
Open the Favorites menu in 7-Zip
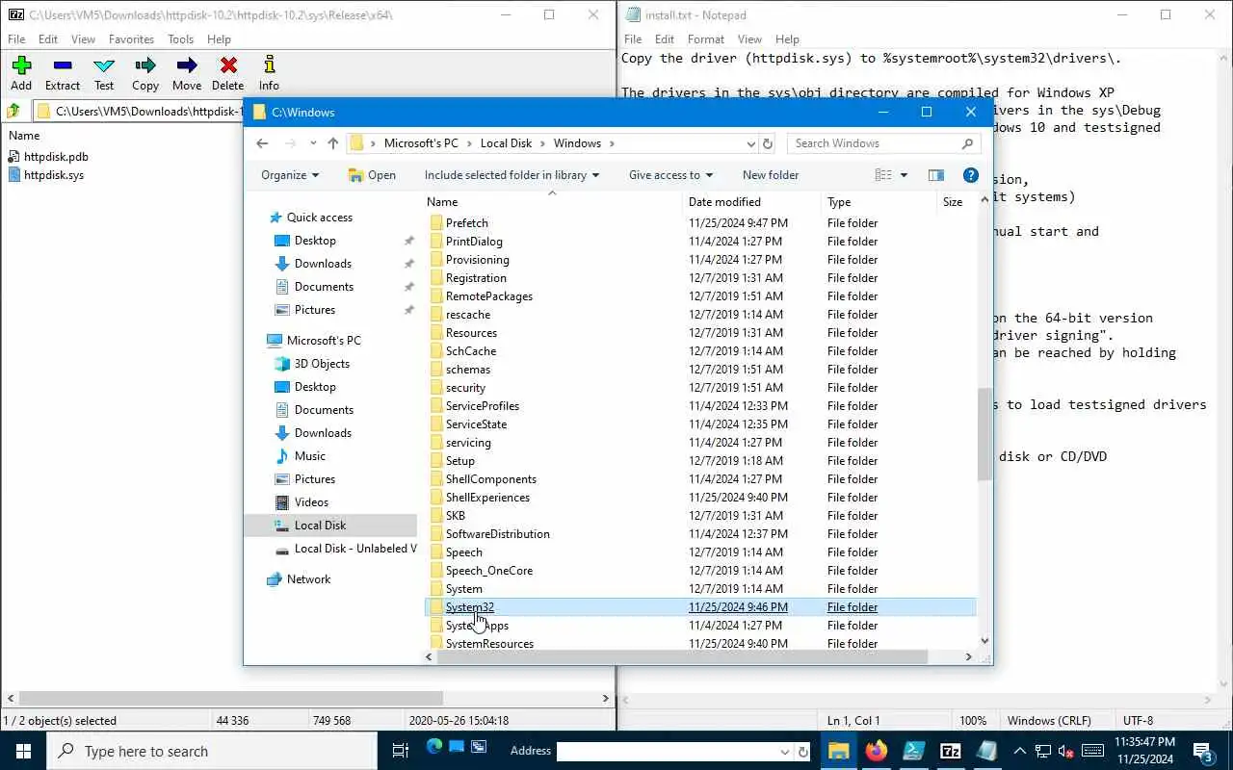pyautogui.click(x=131, y=39)
